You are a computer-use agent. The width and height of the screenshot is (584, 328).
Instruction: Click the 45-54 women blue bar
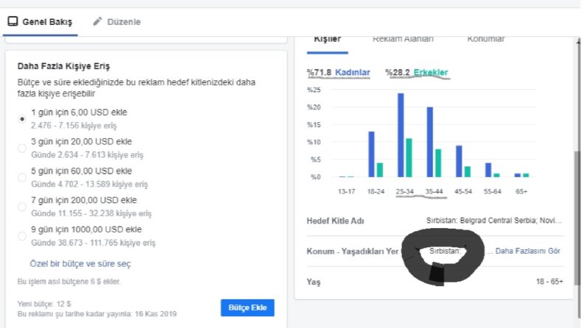459,161
